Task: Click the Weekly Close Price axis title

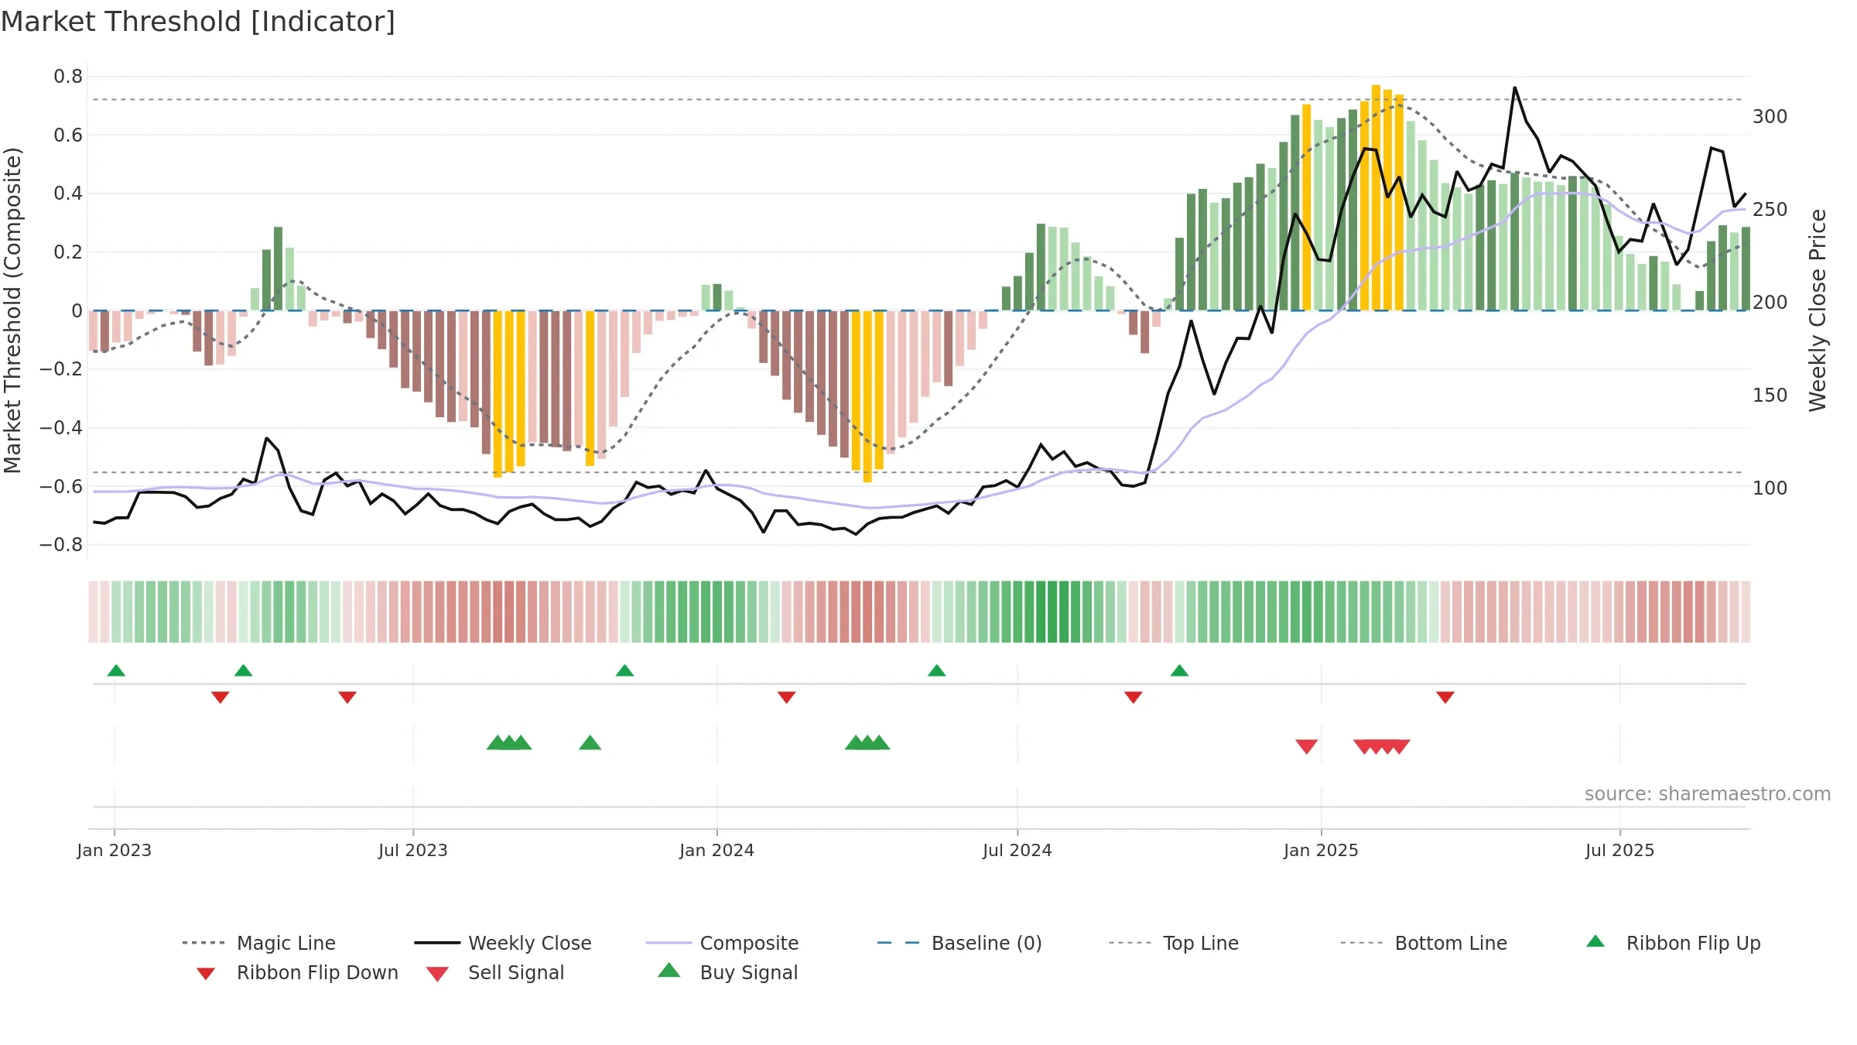Action: pos(1818,310)
